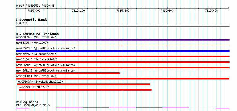The image size is (237, 111).
Task: Click the 78150400 ruler position
Action: [212, 11]
